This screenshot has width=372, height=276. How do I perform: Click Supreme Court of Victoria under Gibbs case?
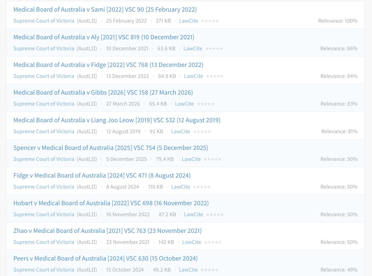click(44, 104)
